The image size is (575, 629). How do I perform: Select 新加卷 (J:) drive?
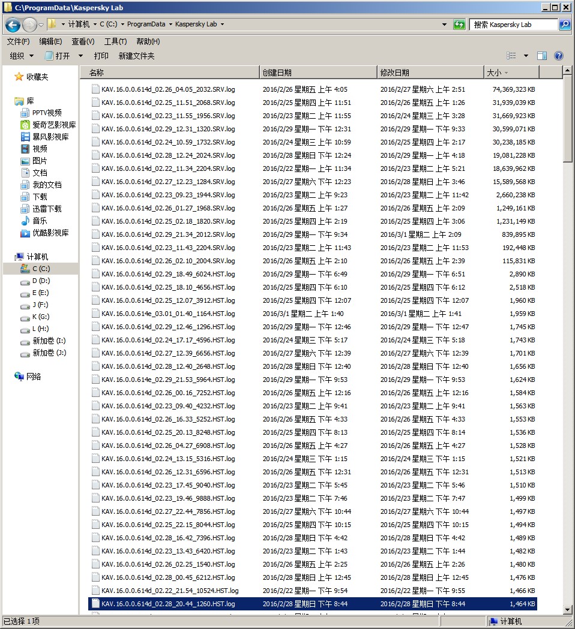click(43, 353)
